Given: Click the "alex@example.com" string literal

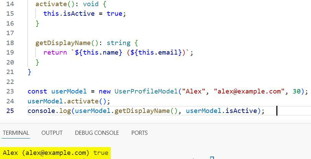Looking at the screenshot, I should click(249, 91).
